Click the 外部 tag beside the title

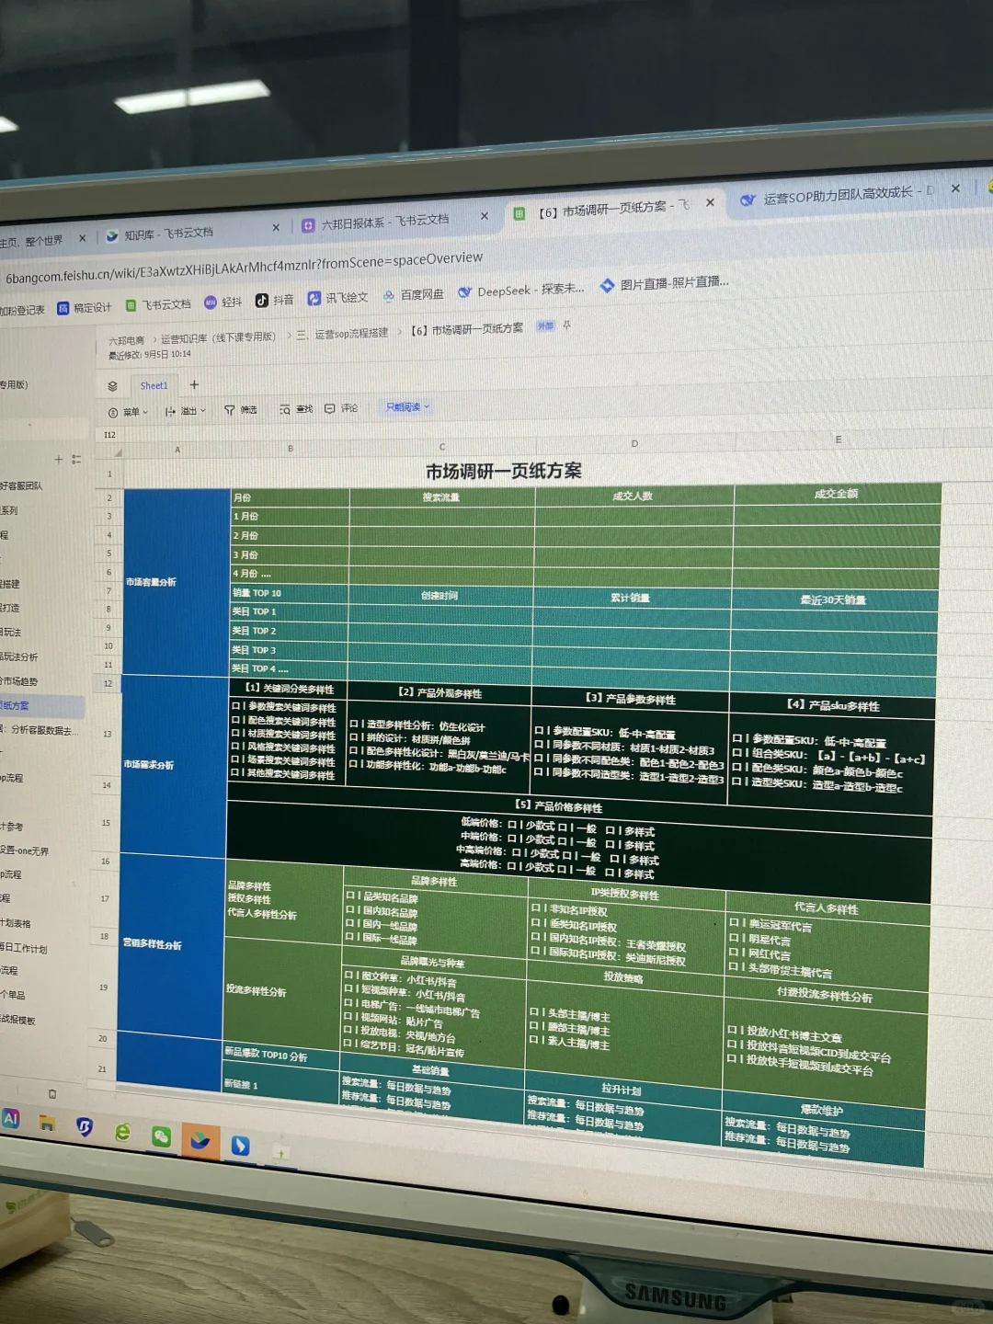(545, 325)
